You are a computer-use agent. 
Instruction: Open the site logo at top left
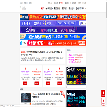click(23, 8)
